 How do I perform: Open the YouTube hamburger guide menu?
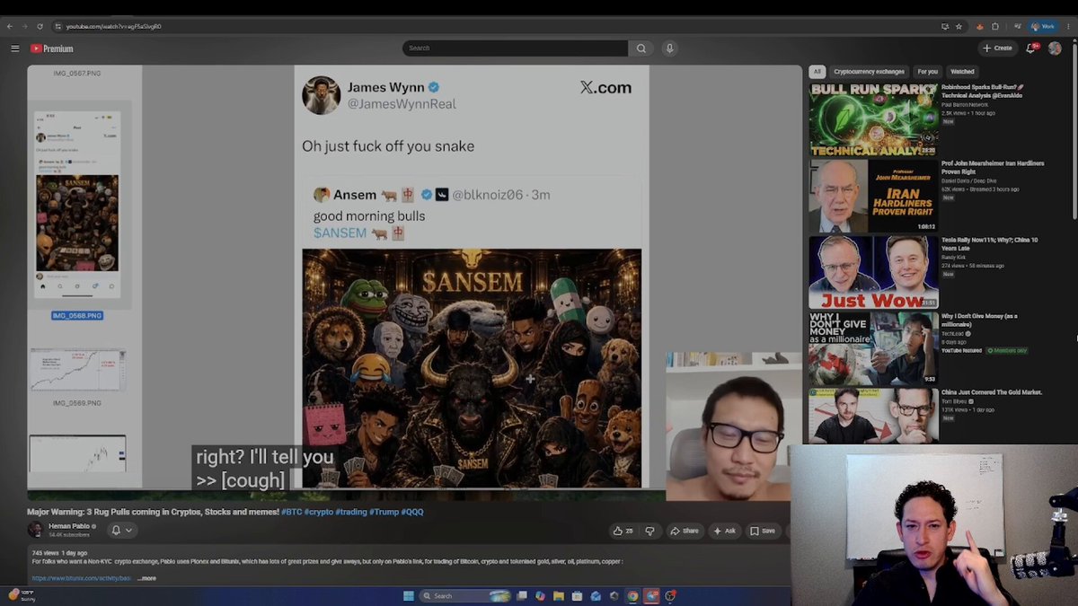15,48
